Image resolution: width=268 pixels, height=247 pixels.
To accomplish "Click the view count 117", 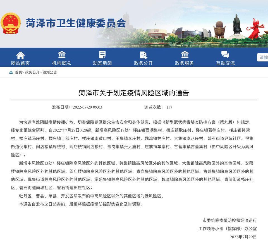I will [x=169, y=107].
